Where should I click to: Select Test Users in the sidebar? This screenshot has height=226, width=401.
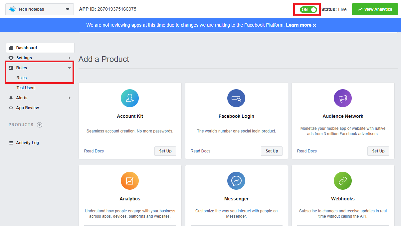[x=26, y=88]
